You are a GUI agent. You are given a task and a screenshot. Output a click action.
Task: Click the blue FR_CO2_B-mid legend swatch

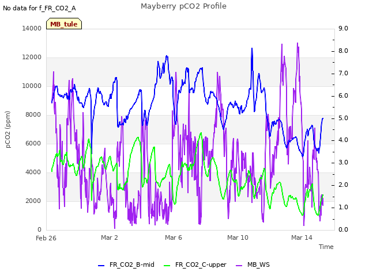101,266
